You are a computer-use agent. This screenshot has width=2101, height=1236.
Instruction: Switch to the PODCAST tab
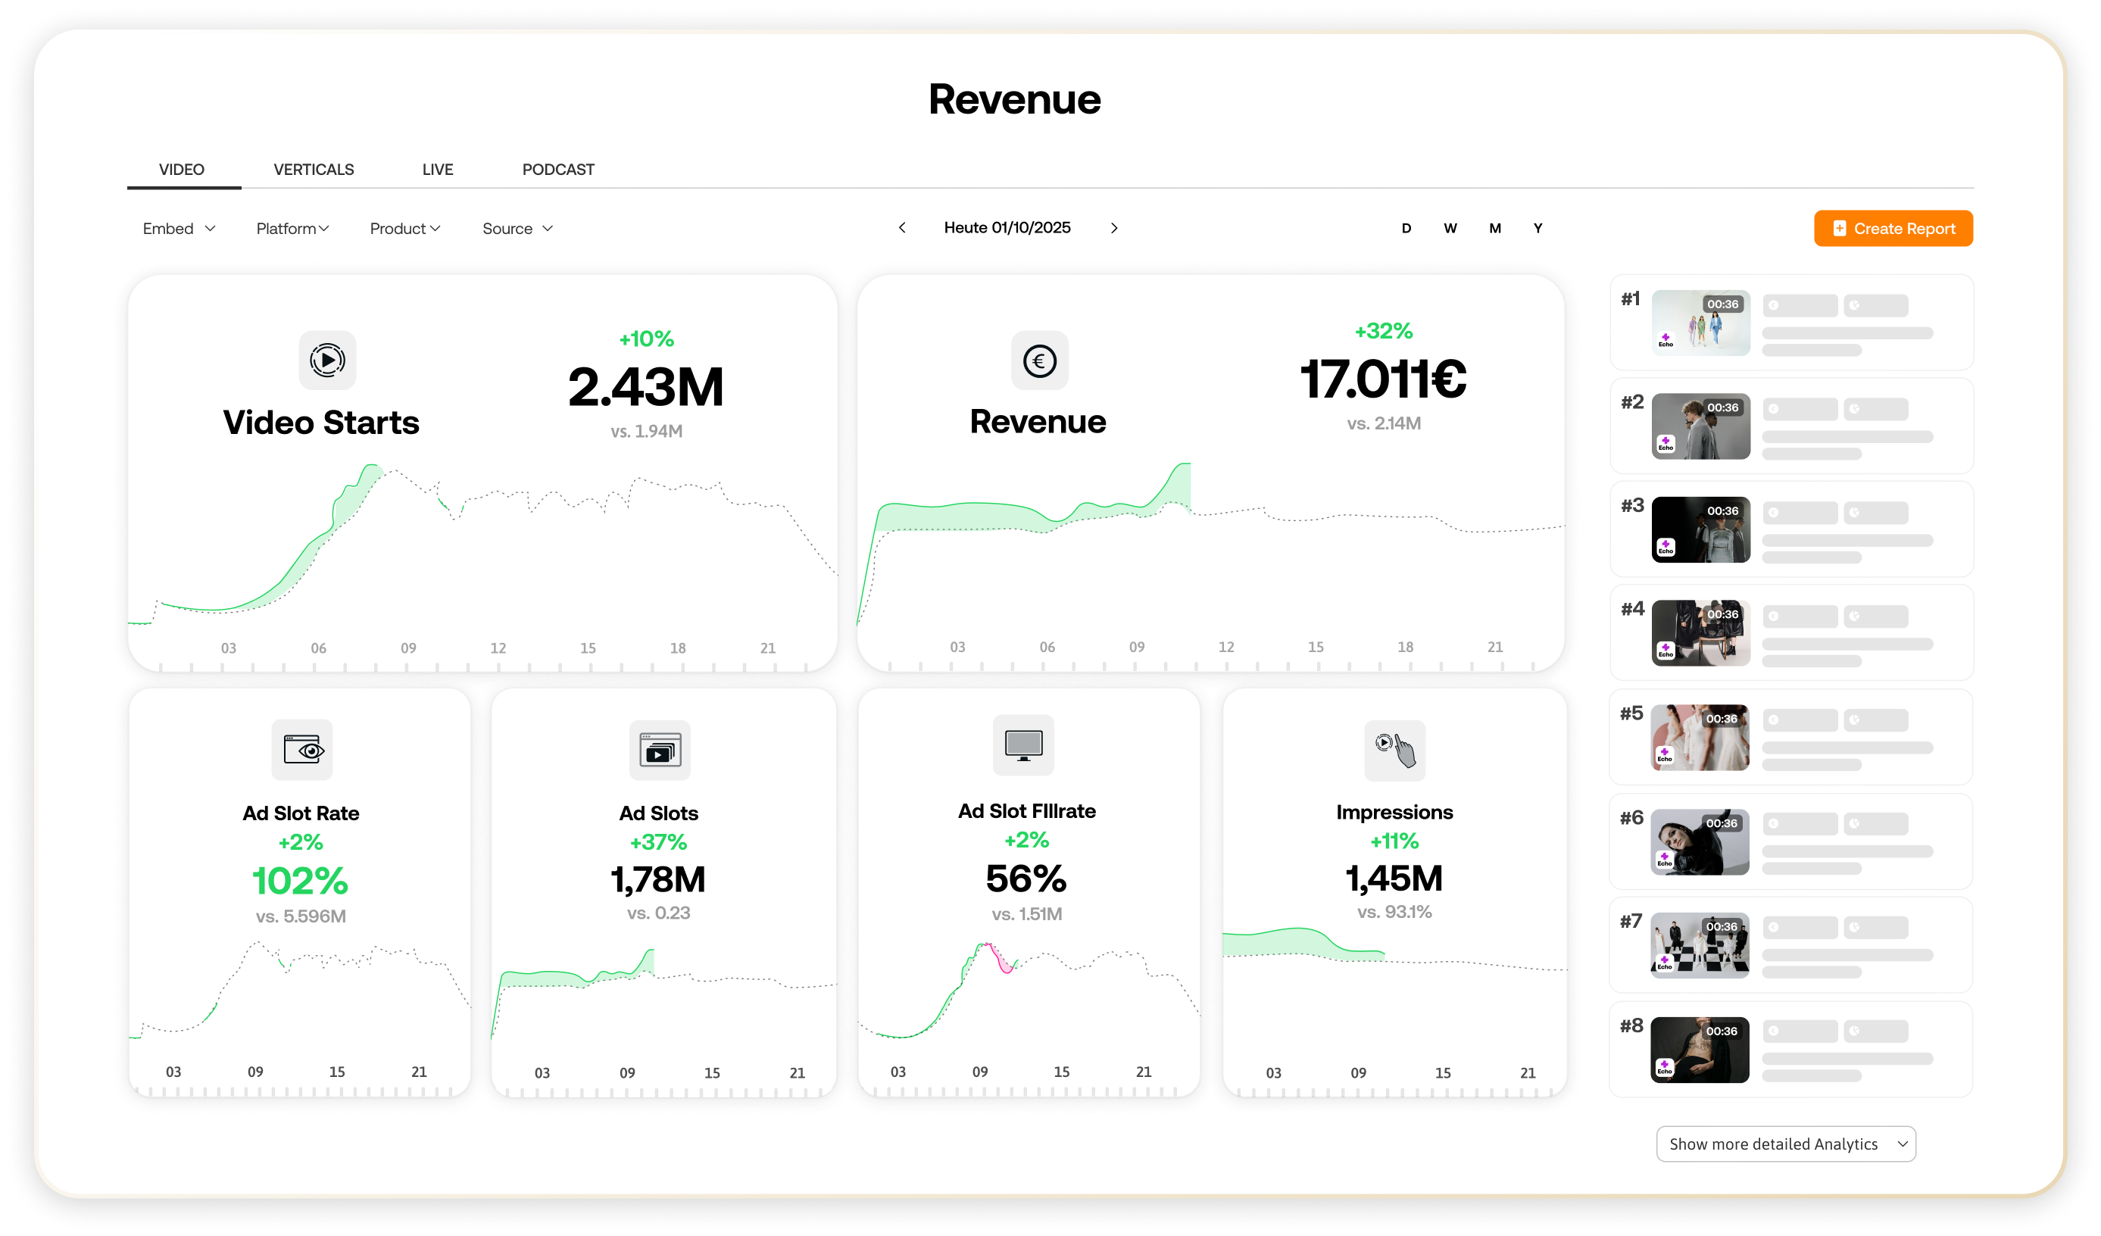click(557, 169)
